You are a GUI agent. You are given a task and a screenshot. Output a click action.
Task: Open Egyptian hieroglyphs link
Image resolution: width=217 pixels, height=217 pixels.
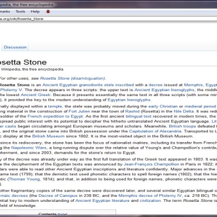click(x=129, y=100)
